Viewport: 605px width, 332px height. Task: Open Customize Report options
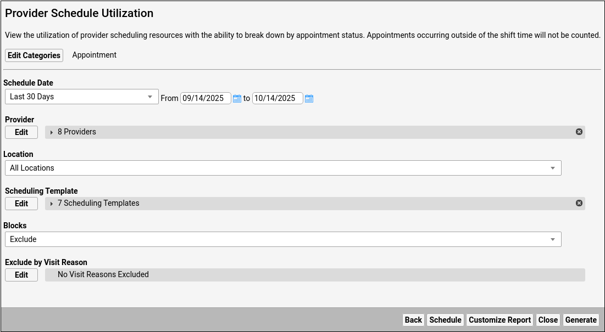[x=500, y=320]
